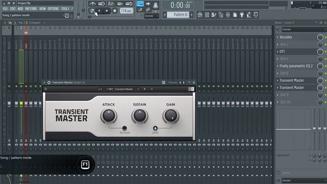Click empty Slot 2 in mixer
Image resolution: width=327 pixels, height=184 pixels.
[x=296, y=44]
